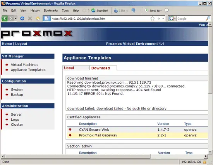213x165 pixels.
Task: Open the Logs link
Action: (15, 120)
